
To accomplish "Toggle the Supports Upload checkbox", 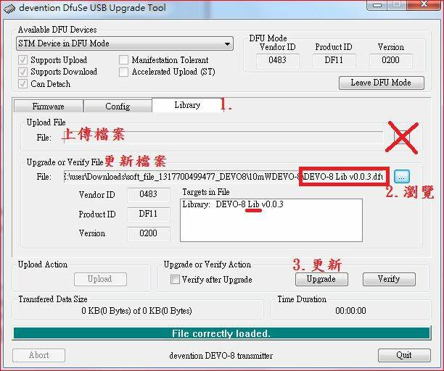I will click(23, 60).
